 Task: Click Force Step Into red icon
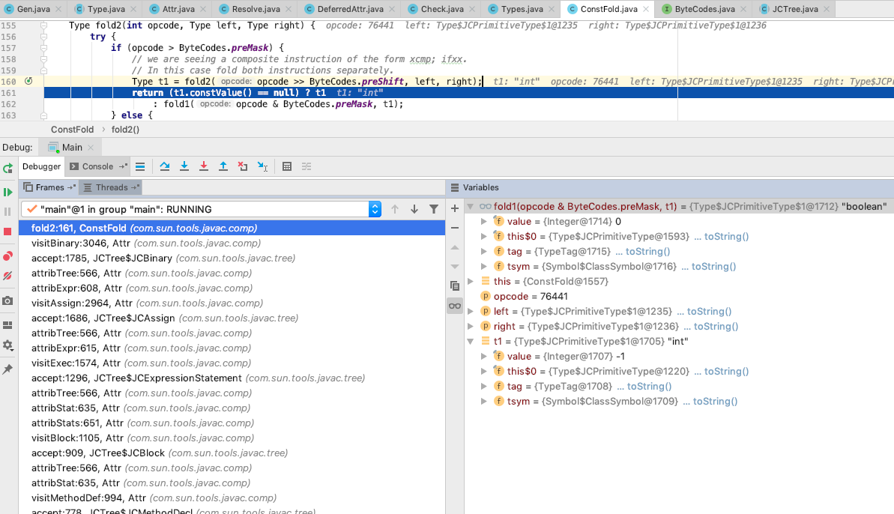pyautogui.click(x=204, y=166)
